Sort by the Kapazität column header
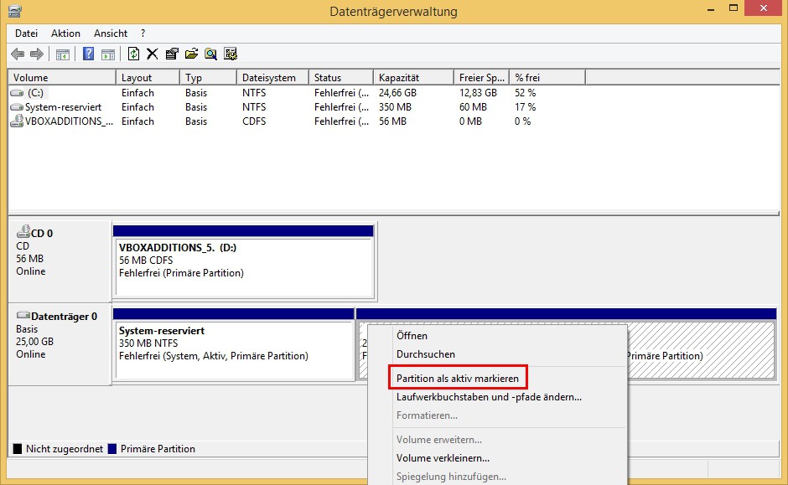Viewport: 788px width, 485px height. click(x=399, y=78)
